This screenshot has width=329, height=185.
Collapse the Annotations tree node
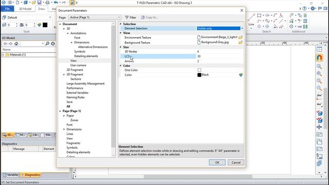tap(68, 33)
